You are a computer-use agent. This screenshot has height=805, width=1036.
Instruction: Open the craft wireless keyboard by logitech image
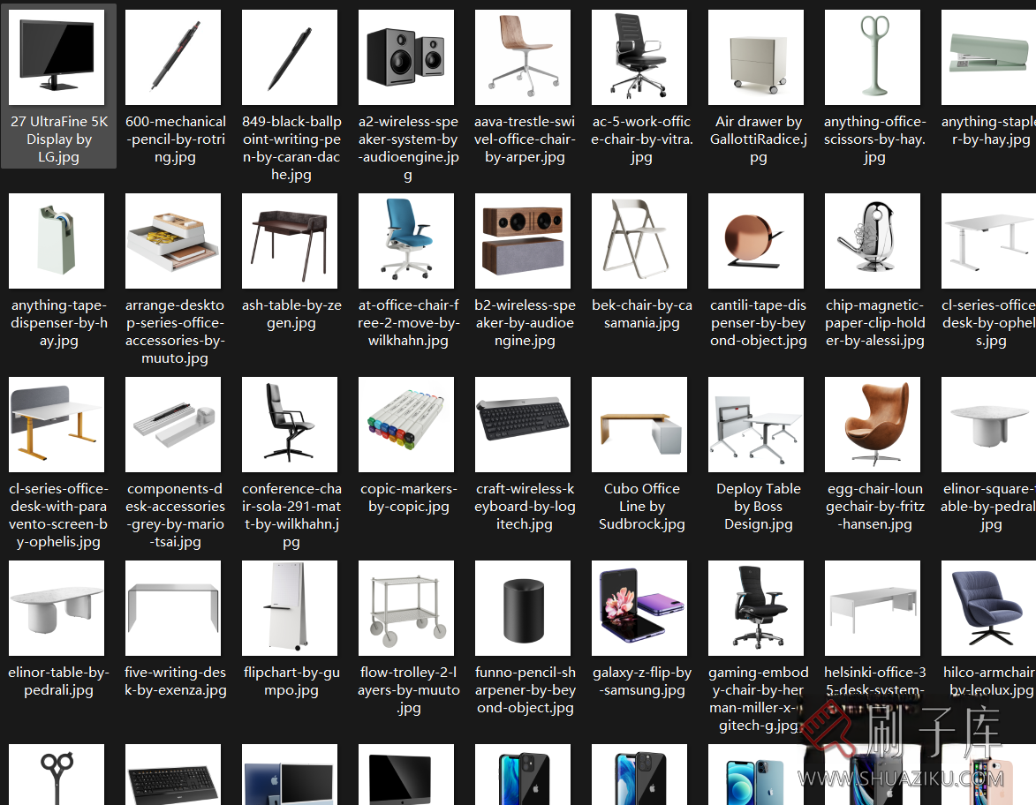click(524, 425)
